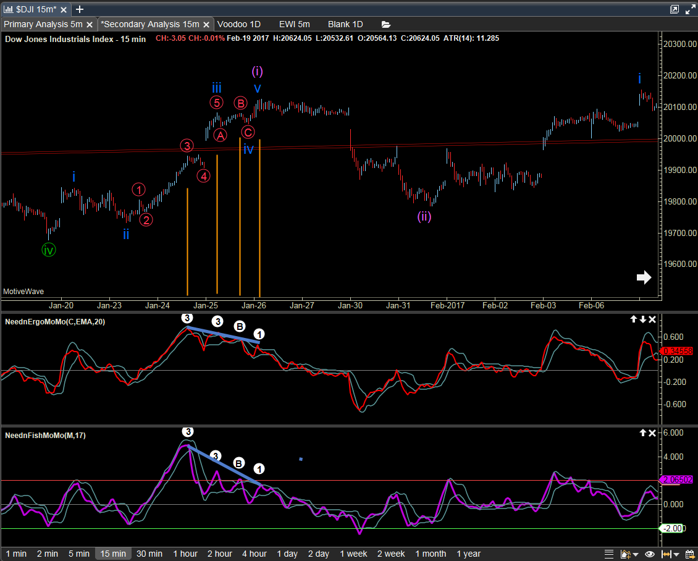Switch chart to 1 day bars
The image size is (698, 561).
pyautogui.click(x=288, y=554)
